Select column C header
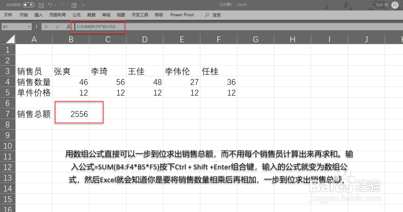The width and height of the screenshot is (403, 212). pyautogui.click(x=108, y=39)
